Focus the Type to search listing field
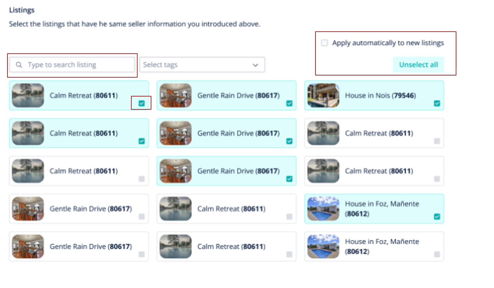This screenshot has width=494, height=288. point(72,65)
